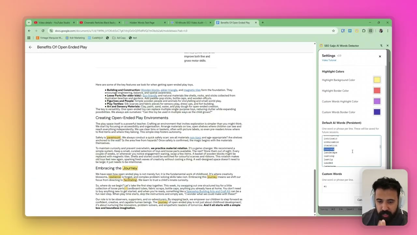Click inside the Default AI Words textarea
The width and height of the screenshot is (417, 235).
pyautogui.click(x=351, y=151)
